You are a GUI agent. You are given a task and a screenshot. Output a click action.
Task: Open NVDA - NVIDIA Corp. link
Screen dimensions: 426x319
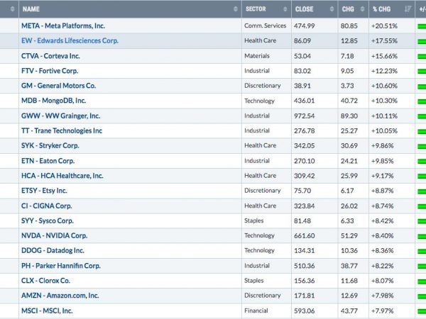(x=55, y=236)
